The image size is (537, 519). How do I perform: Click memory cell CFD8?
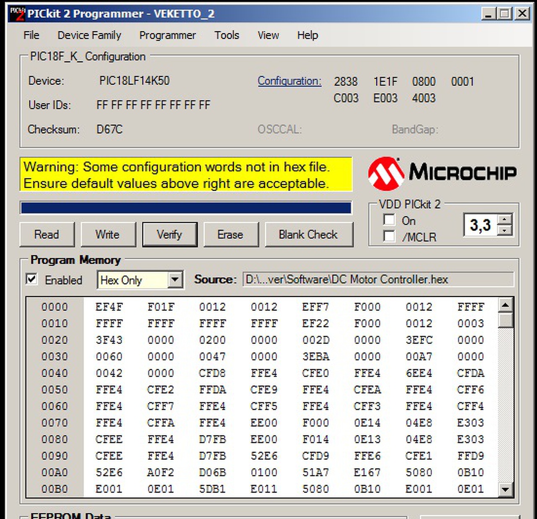tap(212, 373)
